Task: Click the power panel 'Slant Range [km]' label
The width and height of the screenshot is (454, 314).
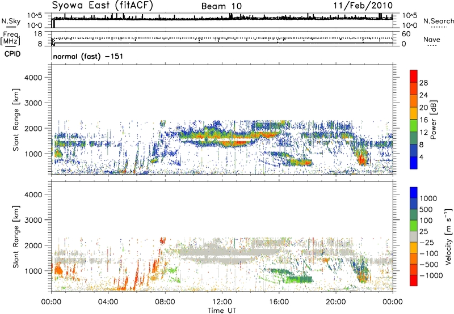Action: pos(16,120)
